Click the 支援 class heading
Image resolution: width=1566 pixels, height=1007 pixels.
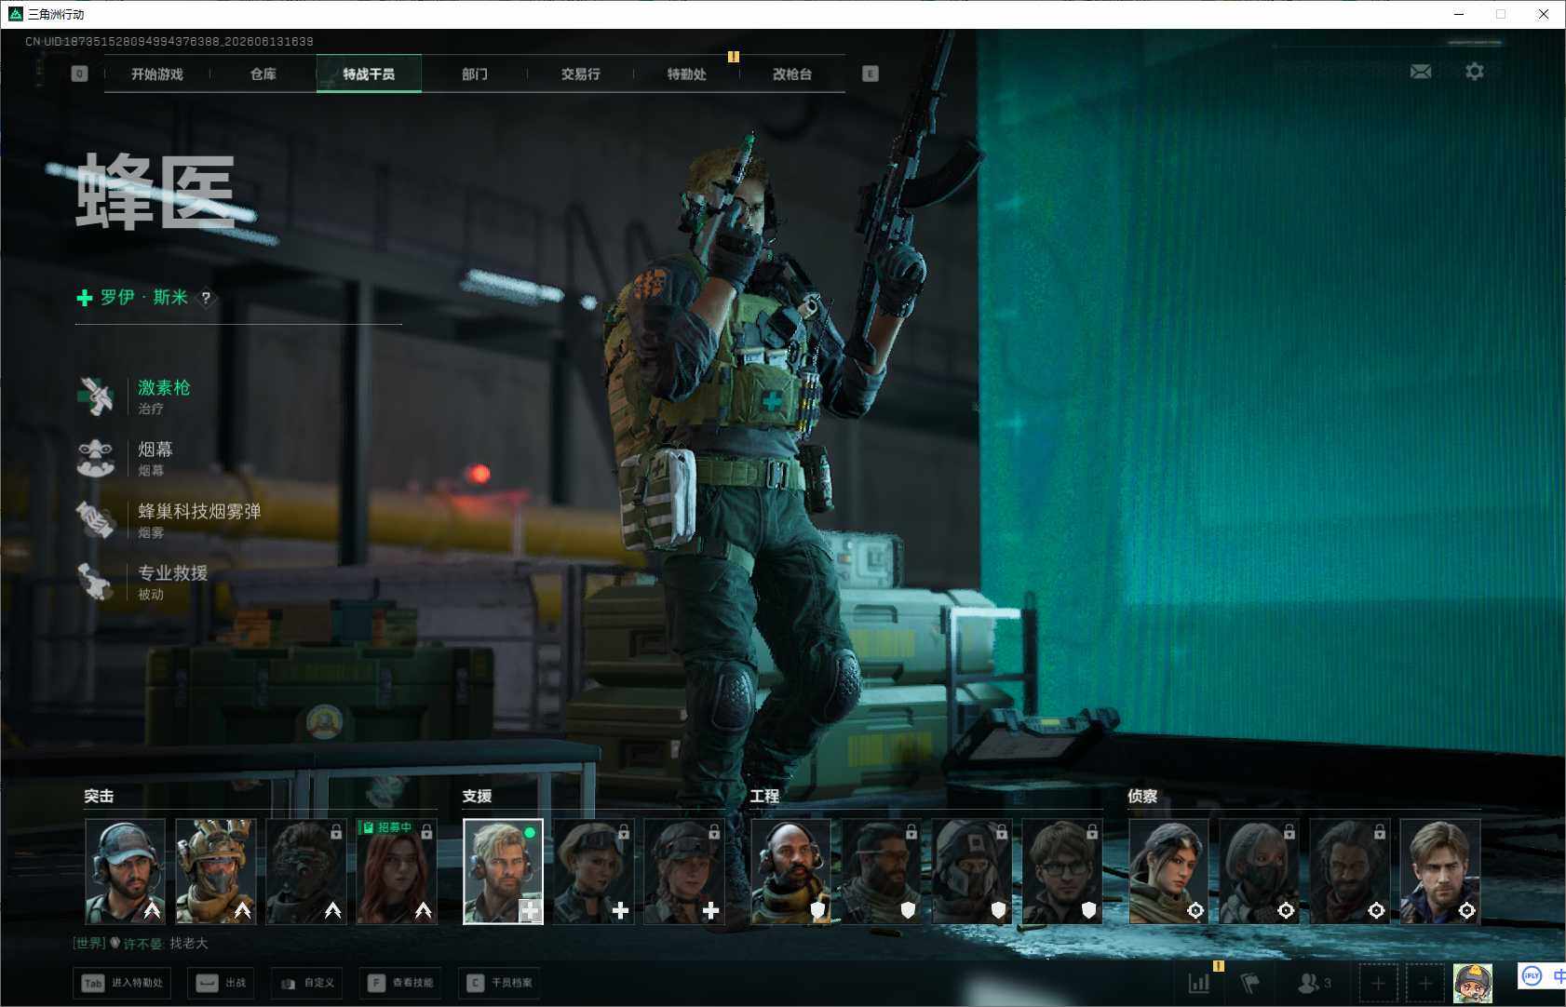[477, 797]
